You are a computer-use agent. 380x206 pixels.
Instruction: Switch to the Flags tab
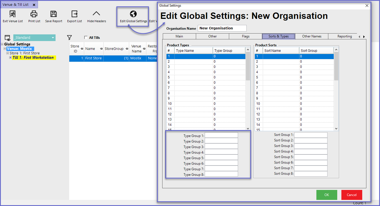click(246, 36)
